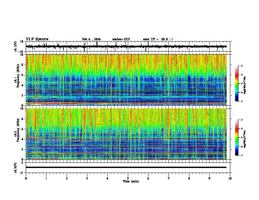Screen dimensions: 259x200
Task: Click the "10" tick on the time axis
Action: [230, 178]
